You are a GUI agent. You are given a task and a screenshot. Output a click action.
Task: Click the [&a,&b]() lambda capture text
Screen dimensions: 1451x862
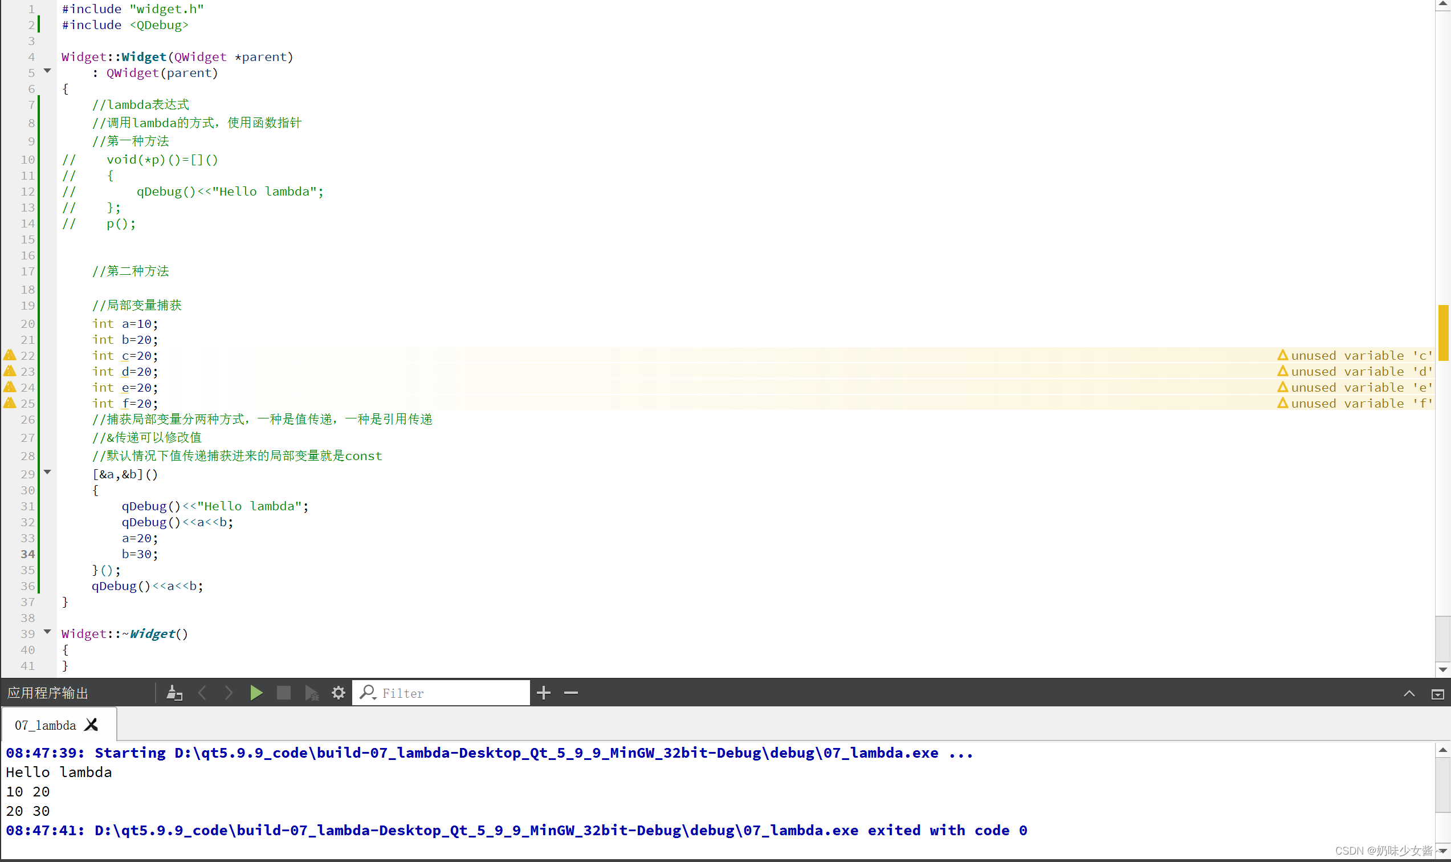[125, 474]
